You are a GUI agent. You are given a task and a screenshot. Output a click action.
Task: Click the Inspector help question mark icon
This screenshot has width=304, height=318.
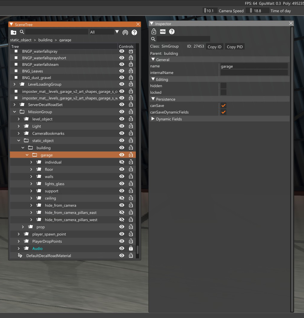(x=171, y=31)
